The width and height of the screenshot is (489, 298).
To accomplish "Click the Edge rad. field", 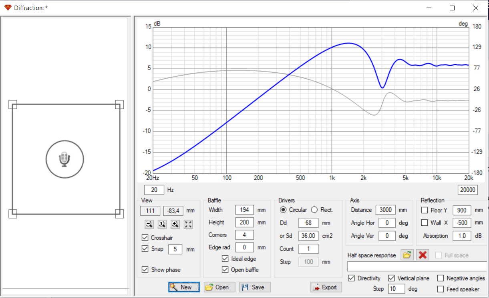I will pos(244,247).
